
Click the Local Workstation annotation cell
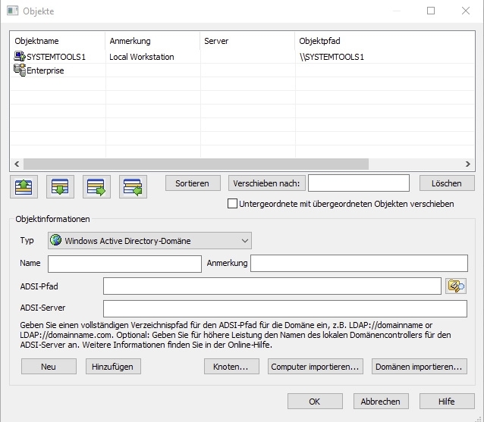point(142,57)
